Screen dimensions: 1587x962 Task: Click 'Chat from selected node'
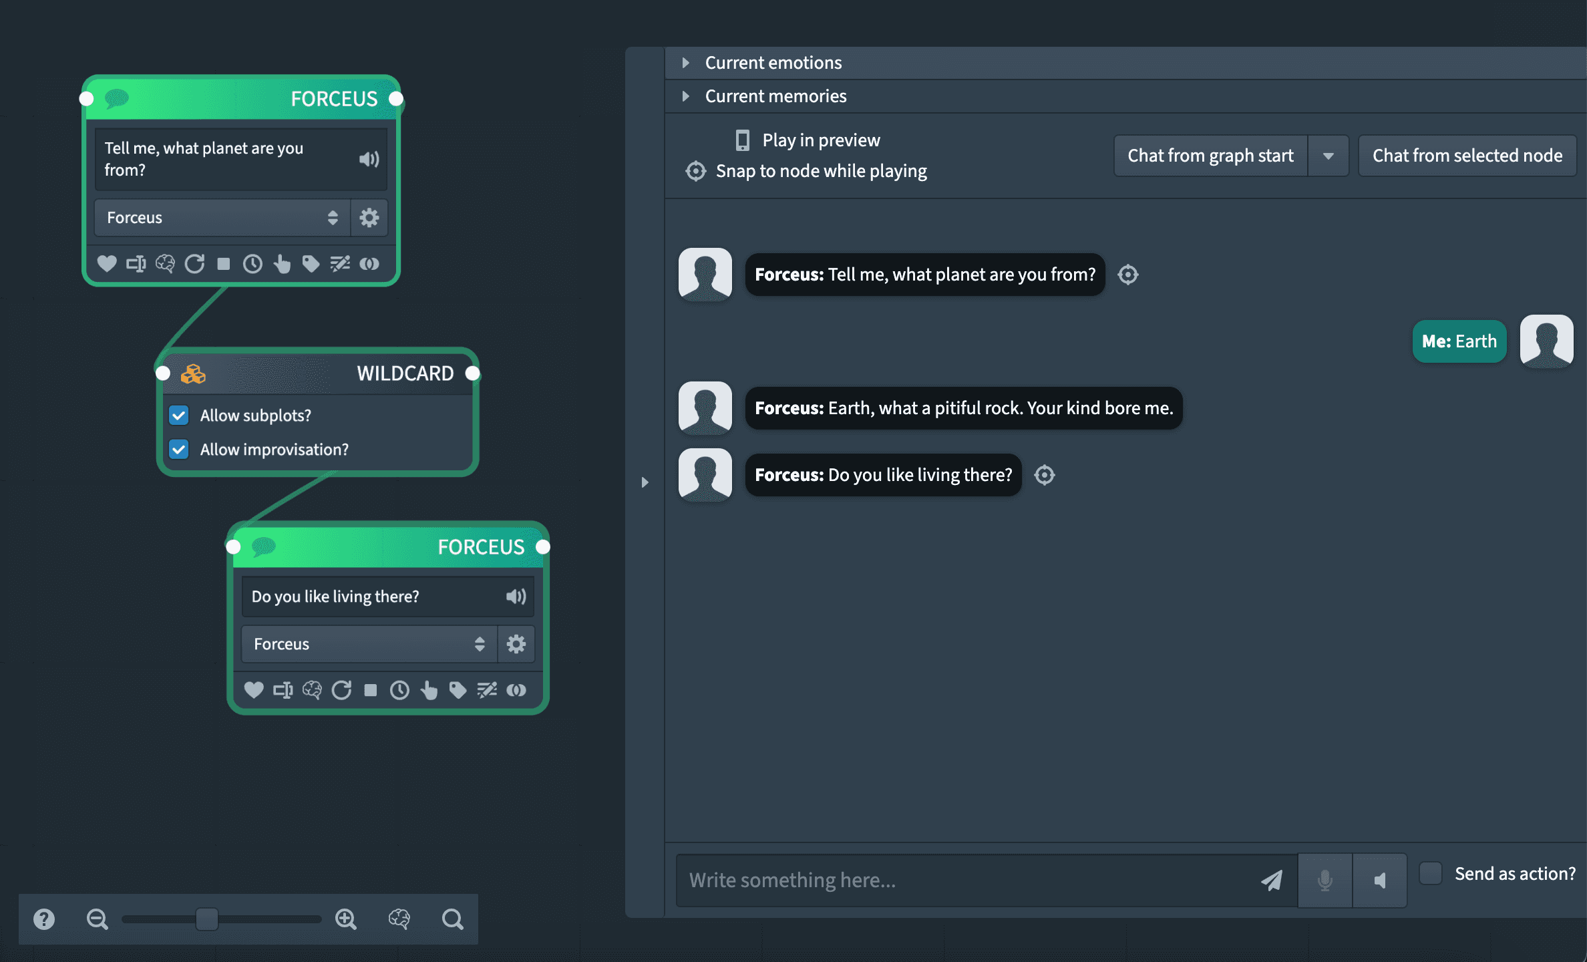[x=1467, y=155]
